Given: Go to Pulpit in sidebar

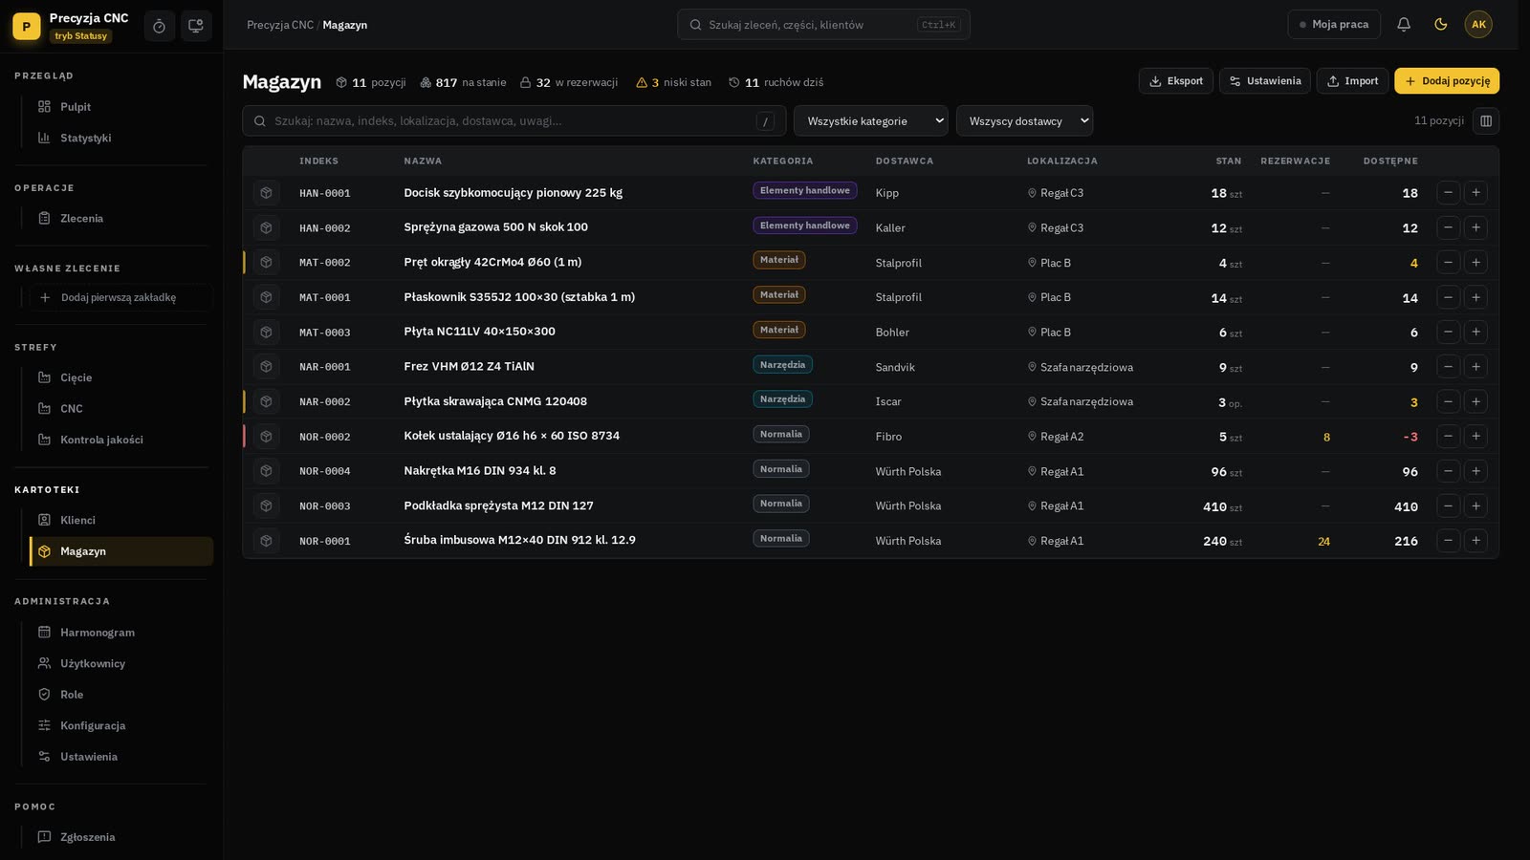Looking at the screenshot, I should (x=121, y=107).
